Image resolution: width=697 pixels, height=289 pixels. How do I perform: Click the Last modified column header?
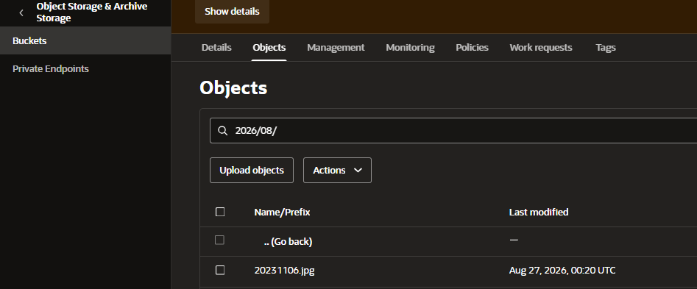pos(539,213)
